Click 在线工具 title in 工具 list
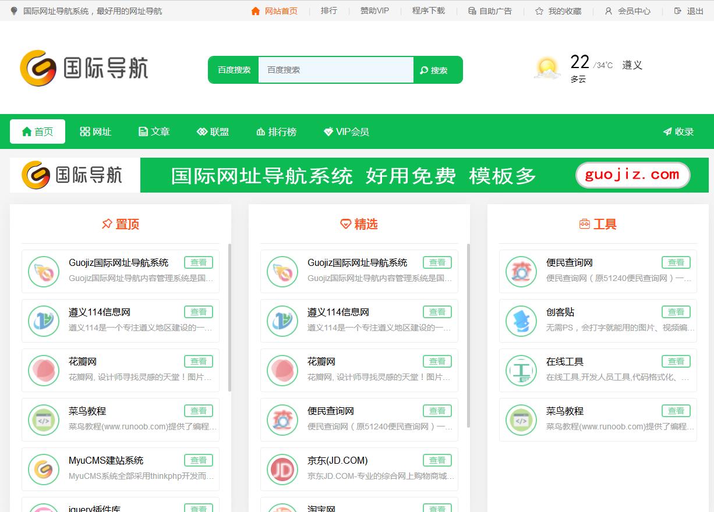 [565, 361]
